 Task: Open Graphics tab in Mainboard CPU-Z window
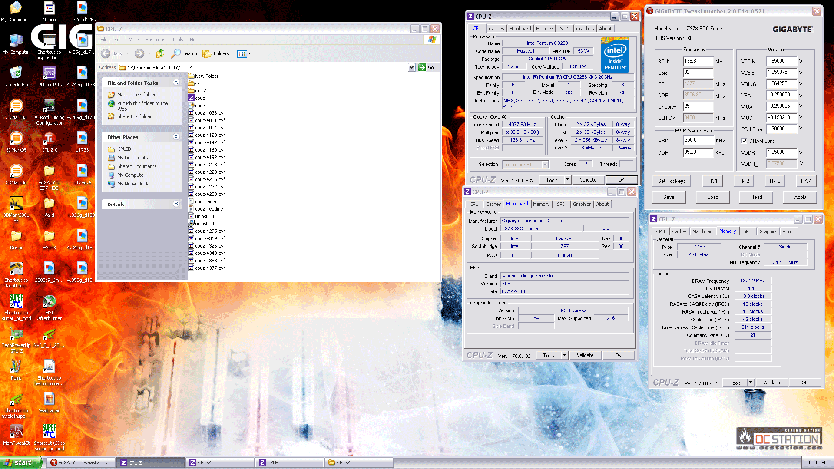[582, 204]
